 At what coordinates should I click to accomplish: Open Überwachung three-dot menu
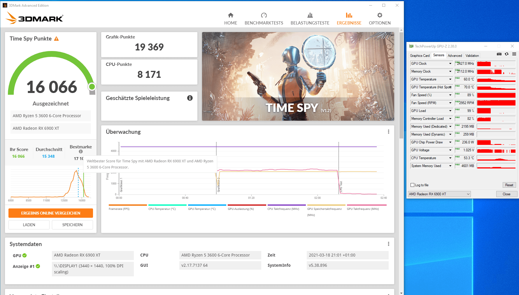pyautogui.click(x=388, y=132)
